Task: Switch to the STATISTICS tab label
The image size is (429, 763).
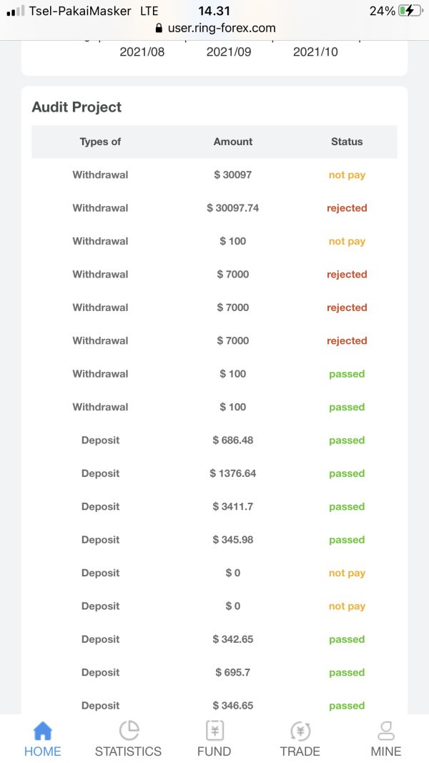Action: click(x=129, y=752)
